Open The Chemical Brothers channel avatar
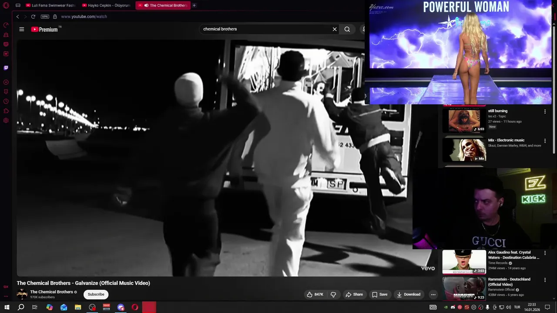This screenshot has width=557, height=313. pyautogui.click(x=22, y=294)
